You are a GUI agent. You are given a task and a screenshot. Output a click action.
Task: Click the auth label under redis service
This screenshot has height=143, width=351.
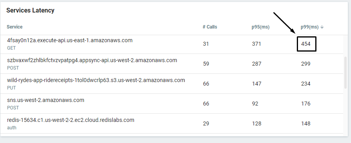click(x=12, y=128)
